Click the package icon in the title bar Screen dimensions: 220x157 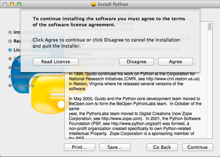tap(94, 4)
